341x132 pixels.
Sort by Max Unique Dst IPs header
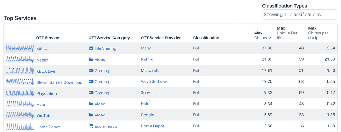[x=287, y=33]
